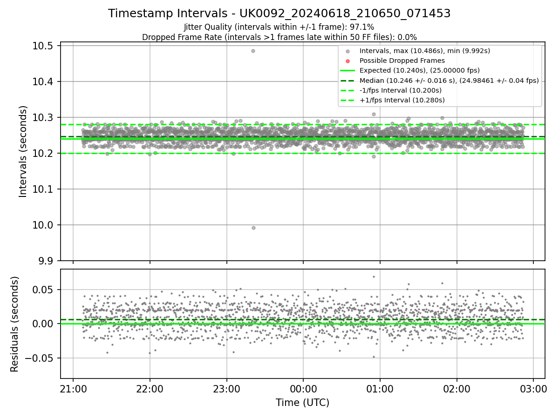Click the maximum interval outlier point near 10.486s

coord(253,51)
